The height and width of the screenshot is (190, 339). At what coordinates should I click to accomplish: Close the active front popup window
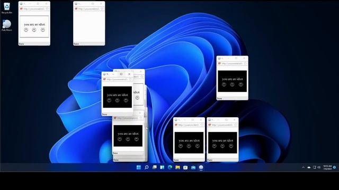click(x=129, y=74)
